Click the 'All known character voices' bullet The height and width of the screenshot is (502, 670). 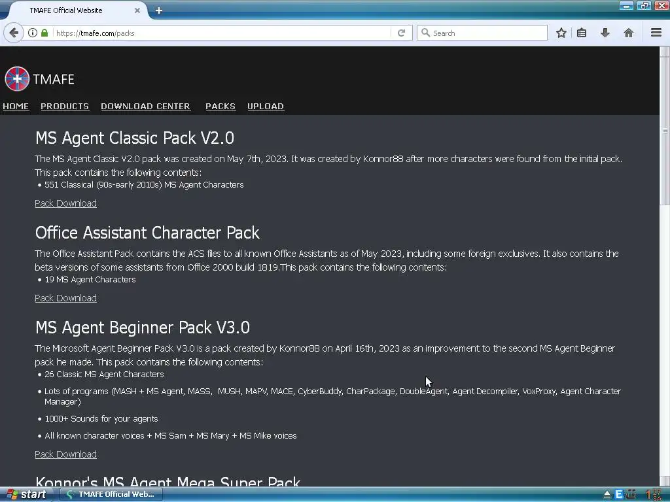tap(171, 436)
